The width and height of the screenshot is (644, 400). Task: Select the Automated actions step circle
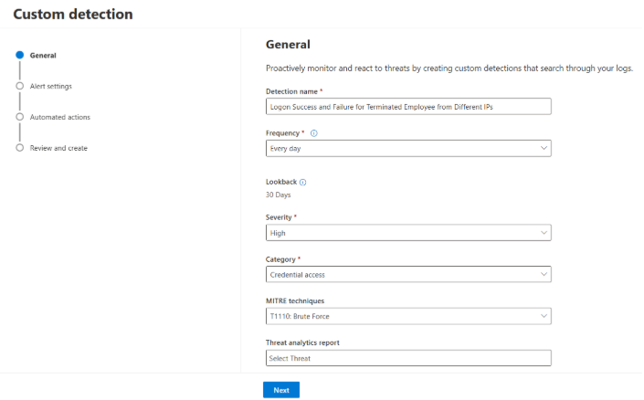point(20,117)
